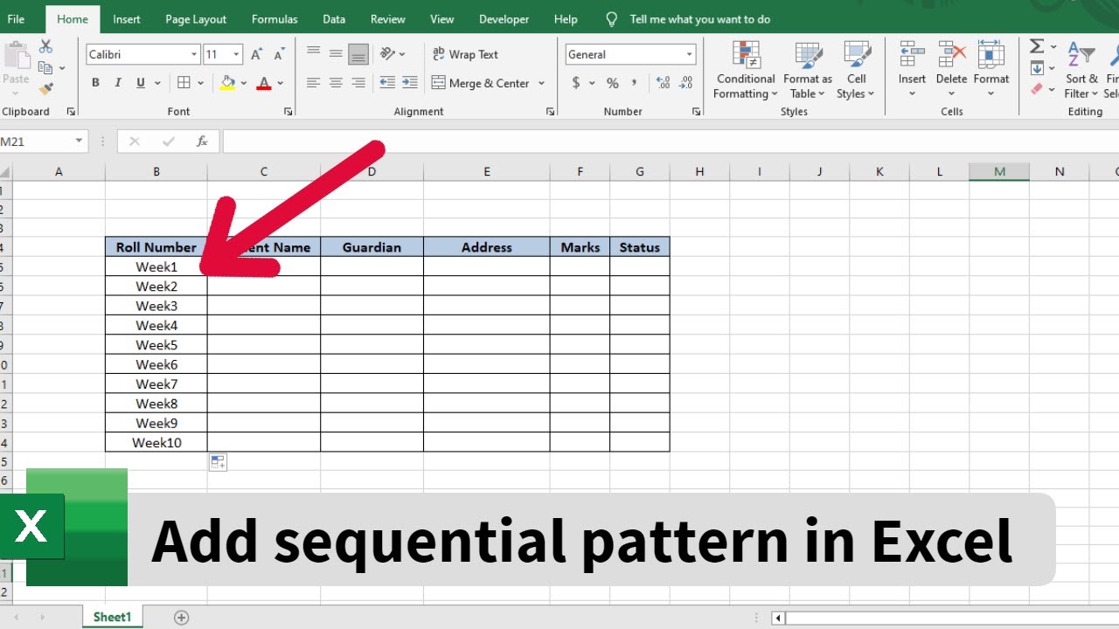Switch to the Page Layout tab
Image resolution: width=1119 pixels, height=629 pixels.
[x=196, y=19]
